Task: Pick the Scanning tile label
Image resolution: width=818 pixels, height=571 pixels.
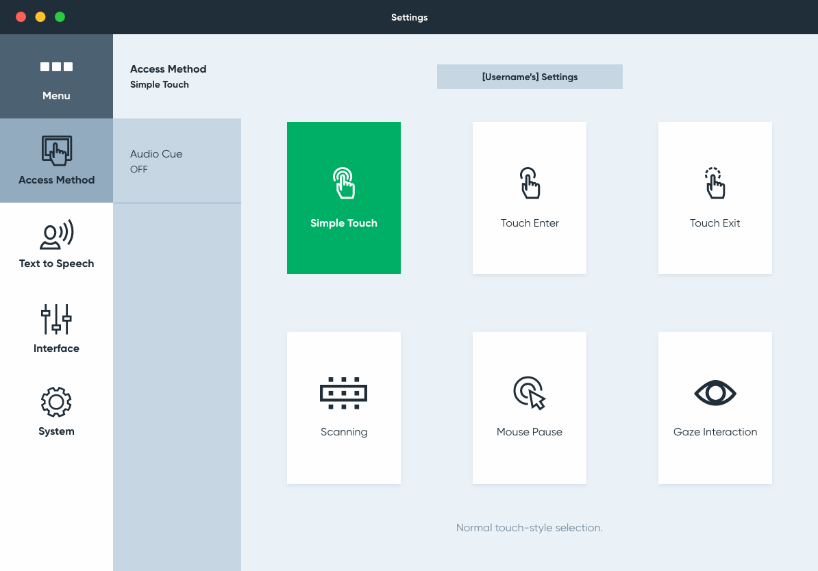Action: 344,432
